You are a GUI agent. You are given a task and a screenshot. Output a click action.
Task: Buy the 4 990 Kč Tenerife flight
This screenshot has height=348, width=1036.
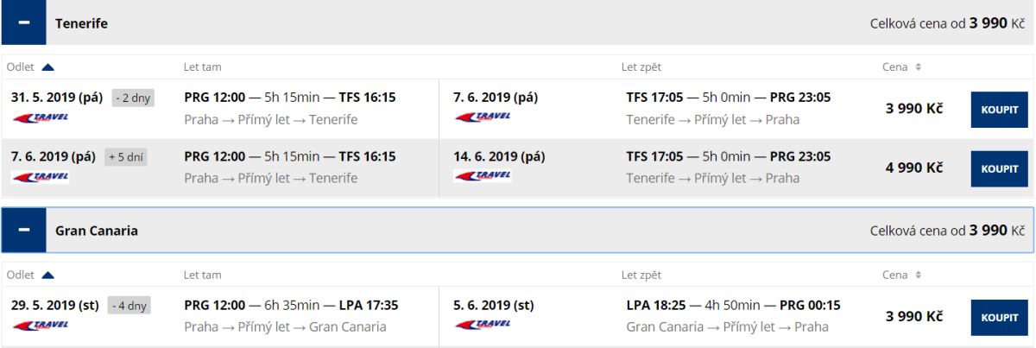click(999, 168)
